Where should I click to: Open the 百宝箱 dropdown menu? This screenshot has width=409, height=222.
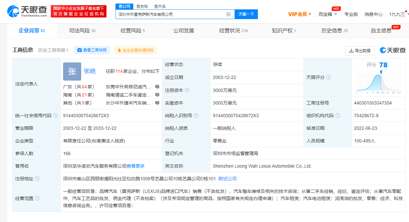pyautogui.click(x=328, y=14)
